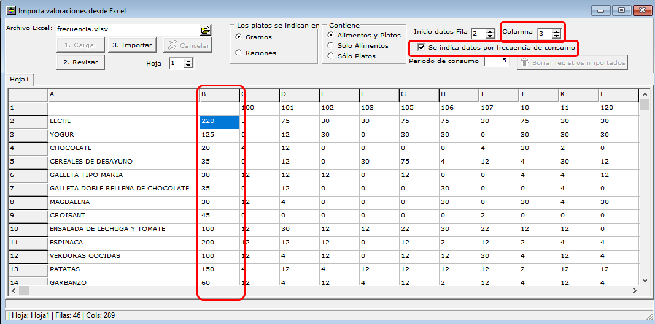Select column D header
Screen dimensions: 655x324
299,95
